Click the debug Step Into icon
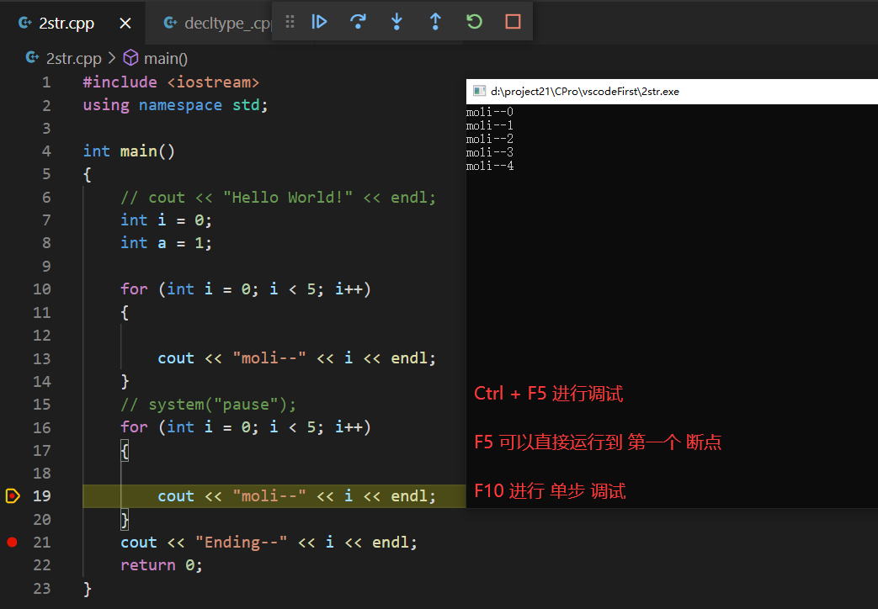878x609 pixels. click(x=396, y=22)
